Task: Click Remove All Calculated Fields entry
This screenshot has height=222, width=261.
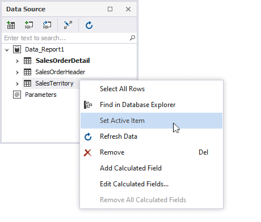Action: (151, 200)
